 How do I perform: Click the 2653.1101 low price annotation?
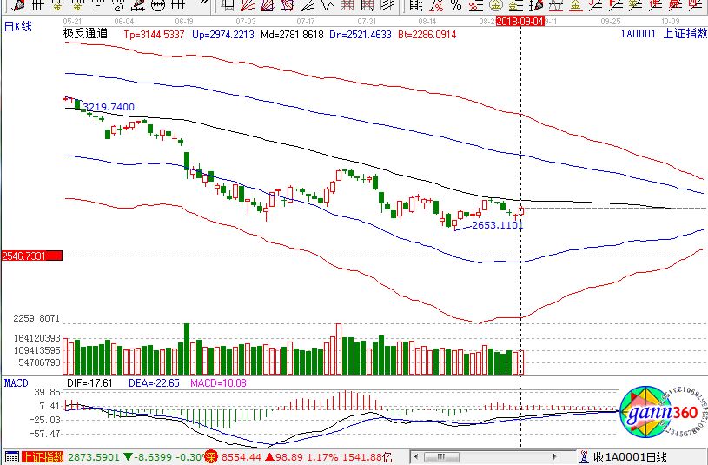(497, 225)
